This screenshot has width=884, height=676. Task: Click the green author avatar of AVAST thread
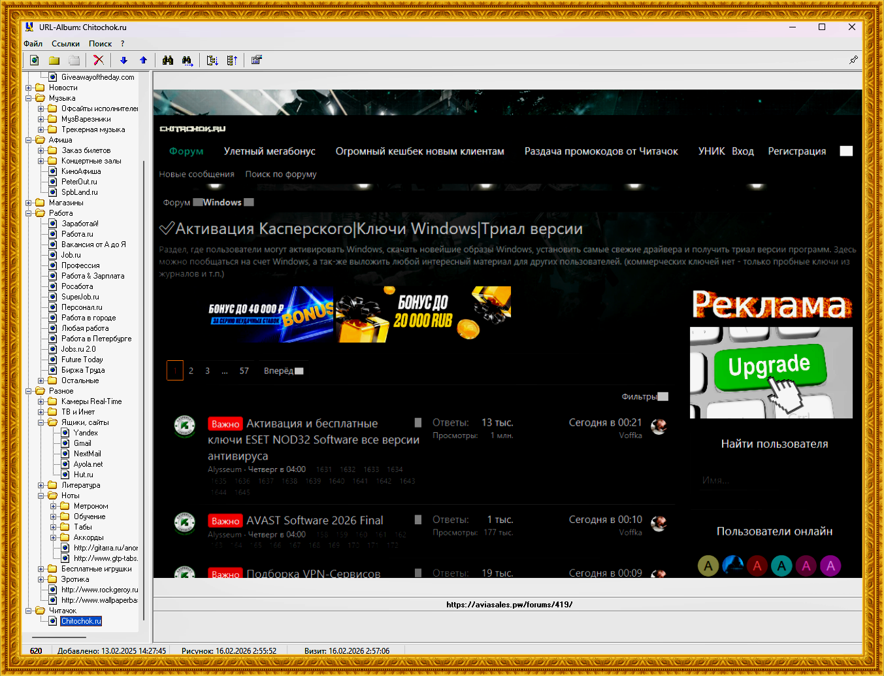[x=185, y=522]
